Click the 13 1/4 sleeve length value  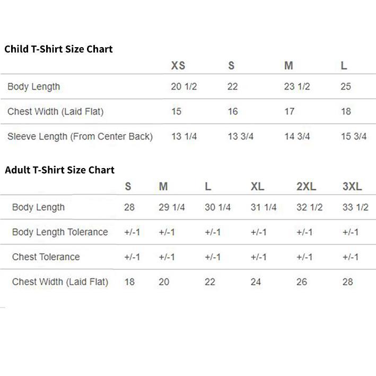coord(184,136)
